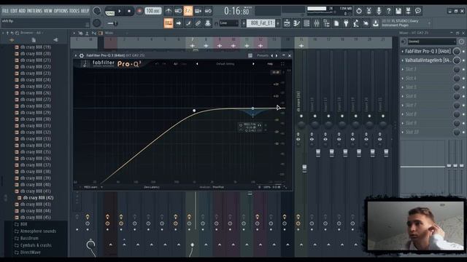Image resolution: width=467 pixels, height=262 pixels.
Task: Toggle the highlighted countdown 3-2 icon
Action: tap(188, 11)
